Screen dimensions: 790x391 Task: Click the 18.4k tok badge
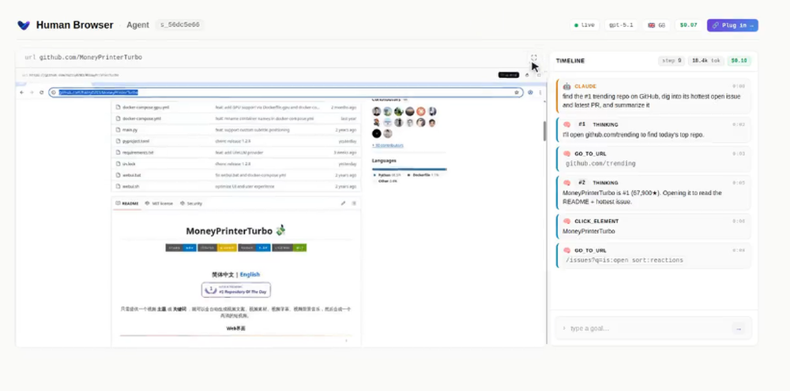click(705, 61)
